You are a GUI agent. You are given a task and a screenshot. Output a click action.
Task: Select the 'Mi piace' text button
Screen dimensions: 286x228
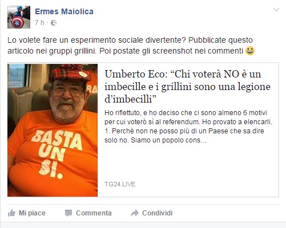(32, 213)
